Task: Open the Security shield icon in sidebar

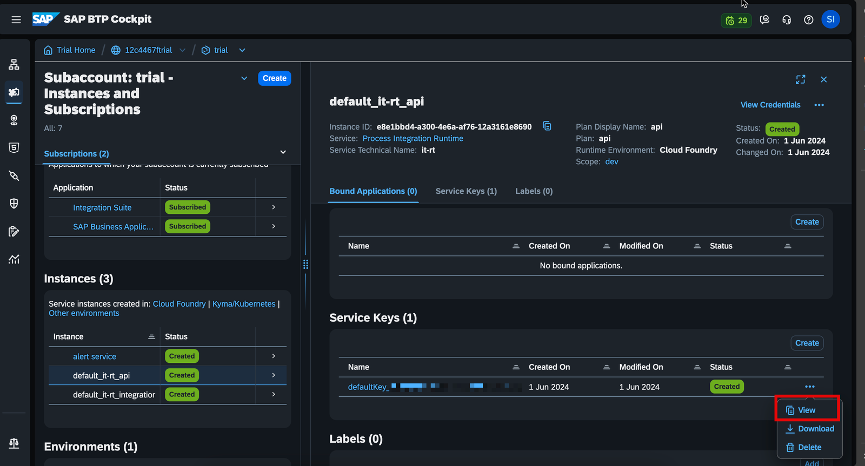Action: coord(14,204)
